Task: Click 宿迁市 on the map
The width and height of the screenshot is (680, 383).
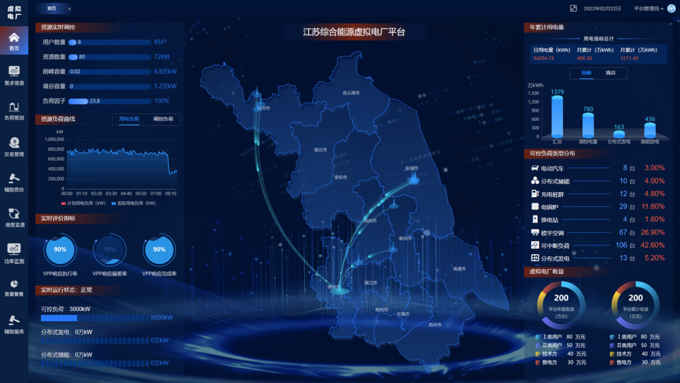Action: point(320,150)
